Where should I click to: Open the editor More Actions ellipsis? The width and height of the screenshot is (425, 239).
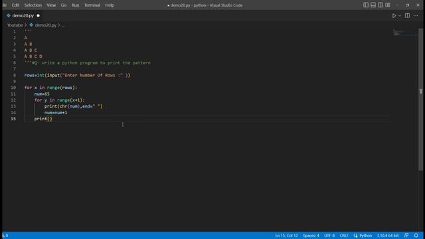click(416, 16)
